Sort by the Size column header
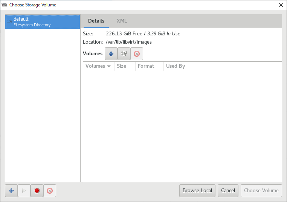The height and width of the screenshot is (202, 287). [x=125, y=66]
